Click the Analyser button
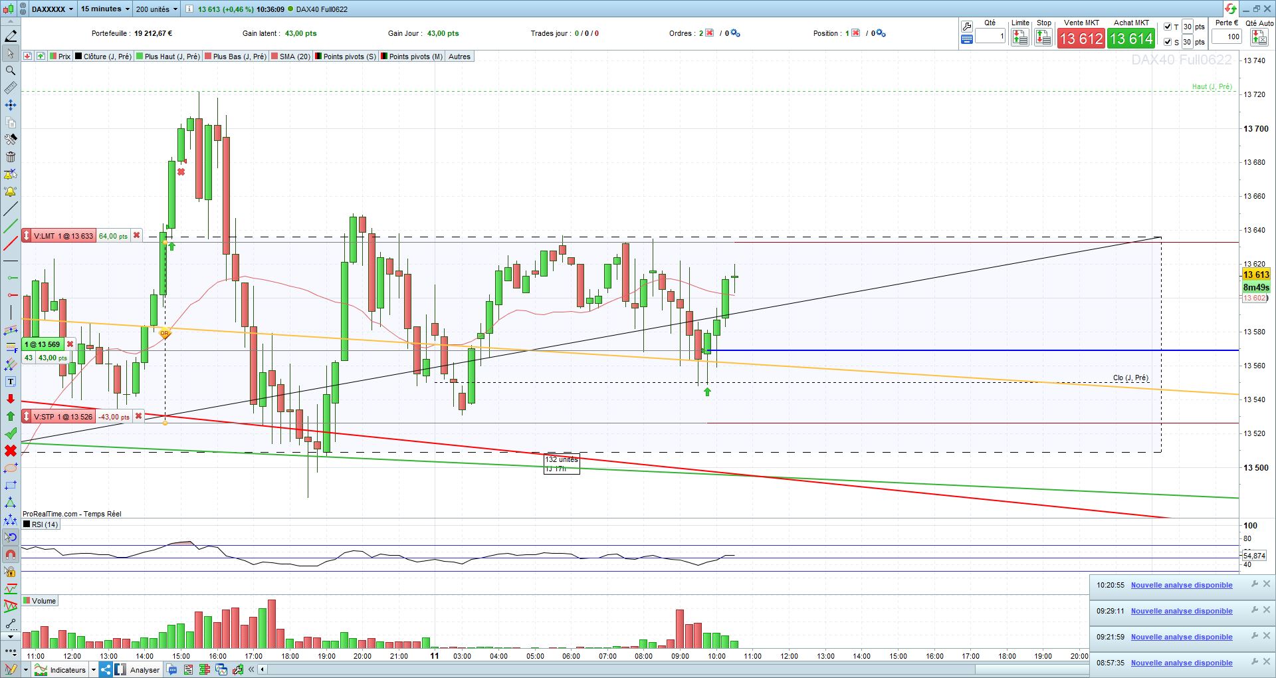The height and width of the screenshot is (678, 1276). (x=138, y=669)
